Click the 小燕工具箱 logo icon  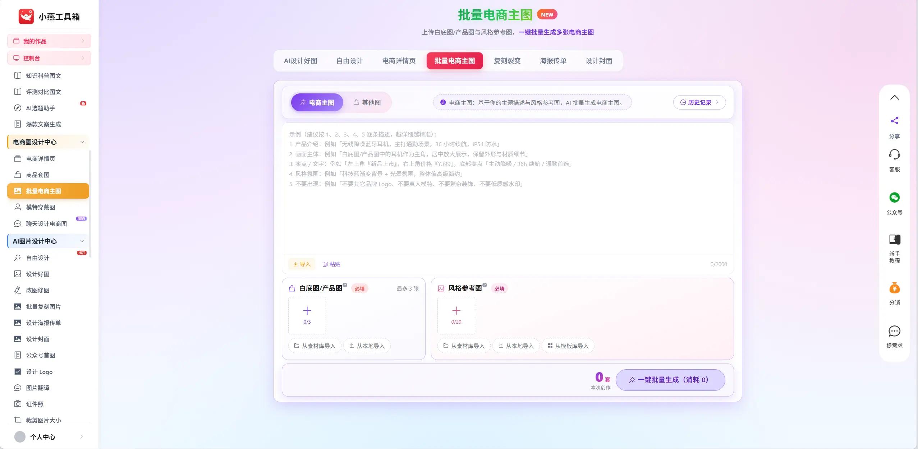[x=26, y=17]
